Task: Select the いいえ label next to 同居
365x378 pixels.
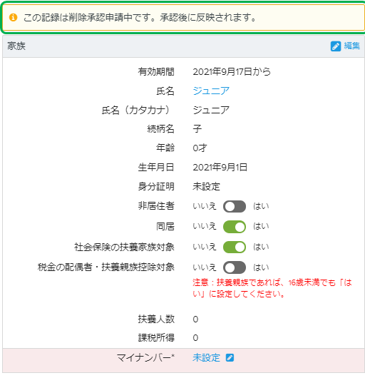Action: pos(205,226)
